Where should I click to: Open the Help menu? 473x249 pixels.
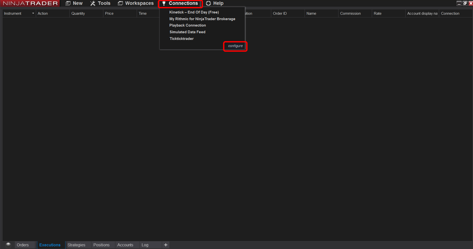point(214,3)
